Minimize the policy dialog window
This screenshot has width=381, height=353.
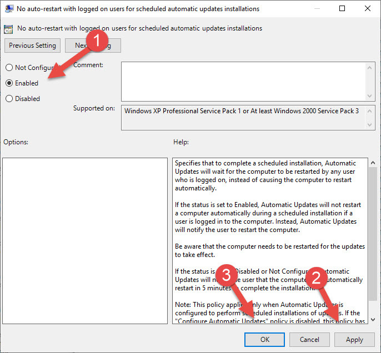pos(317,8)
